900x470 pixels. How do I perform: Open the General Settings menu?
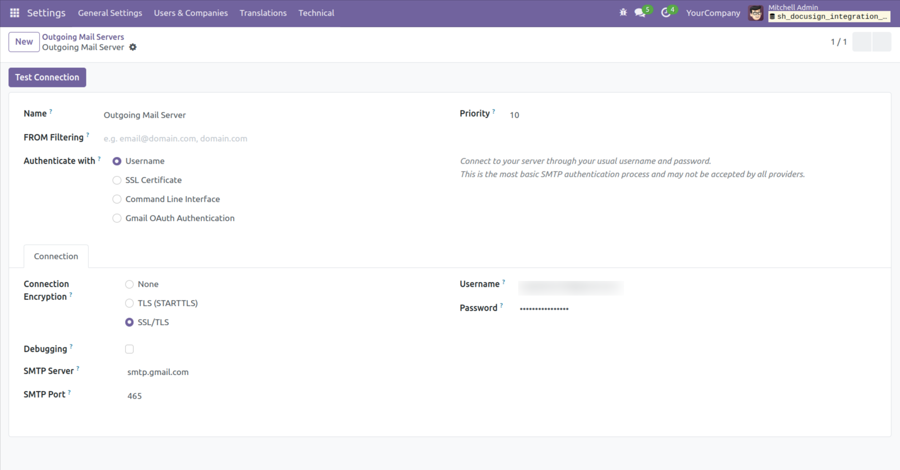pyautogui.click(x=110, y=13)
